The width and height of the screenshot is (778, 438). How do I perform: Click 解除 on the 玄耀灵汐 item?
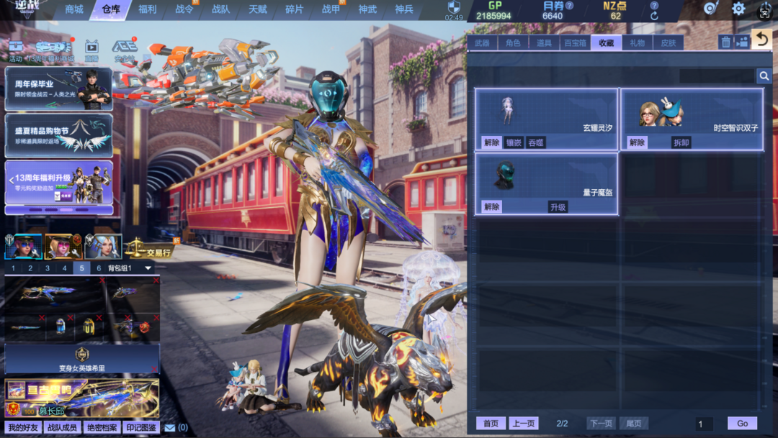pos(492,142)
